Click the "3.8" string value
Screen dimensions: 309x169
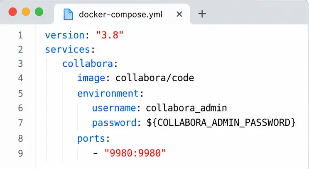pyautogui.click(x=110, y=35)
